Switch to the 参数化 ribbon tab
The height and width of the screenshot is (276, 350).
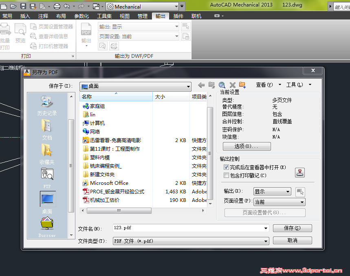81,16
